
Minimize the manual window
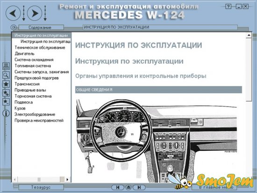point(239,7)
